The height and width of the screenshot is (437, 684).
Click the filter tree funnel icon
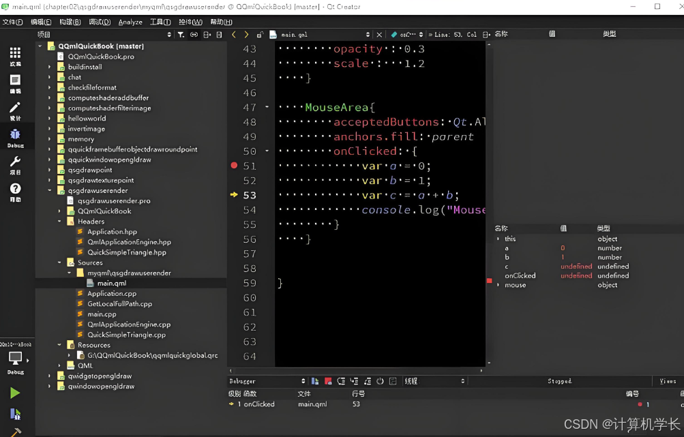coord(181,35)
